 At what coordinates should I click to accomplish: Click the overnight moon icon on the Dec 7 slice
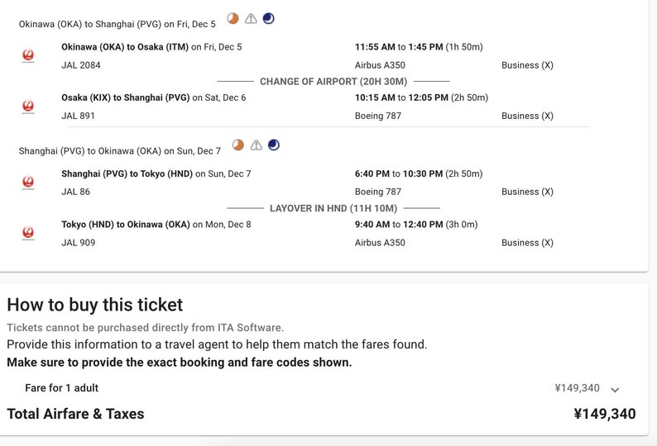[x=274, y=145]
